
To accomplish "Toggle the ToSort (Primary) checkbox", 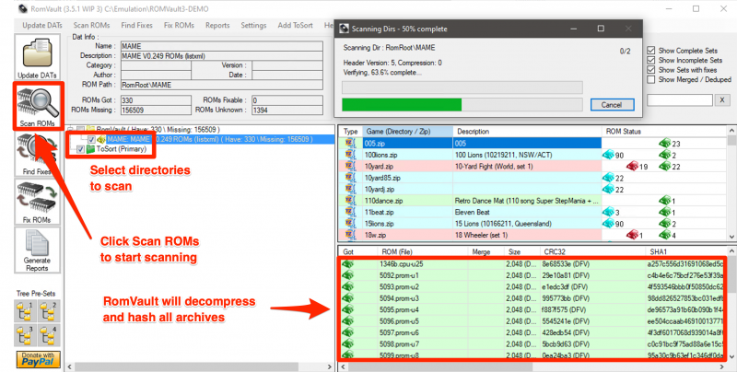I will (80, 149).
